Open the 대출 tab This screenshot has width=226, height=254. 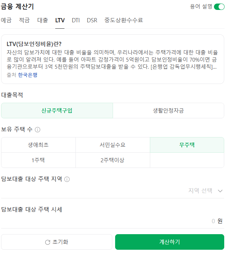(43, 20)
